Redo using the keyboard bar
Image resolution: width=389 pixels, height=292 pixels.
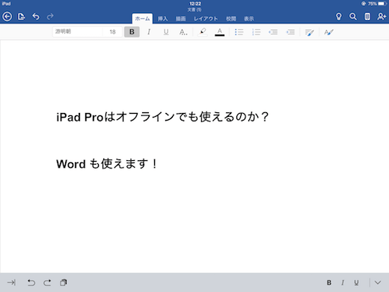tap(47, 282)
